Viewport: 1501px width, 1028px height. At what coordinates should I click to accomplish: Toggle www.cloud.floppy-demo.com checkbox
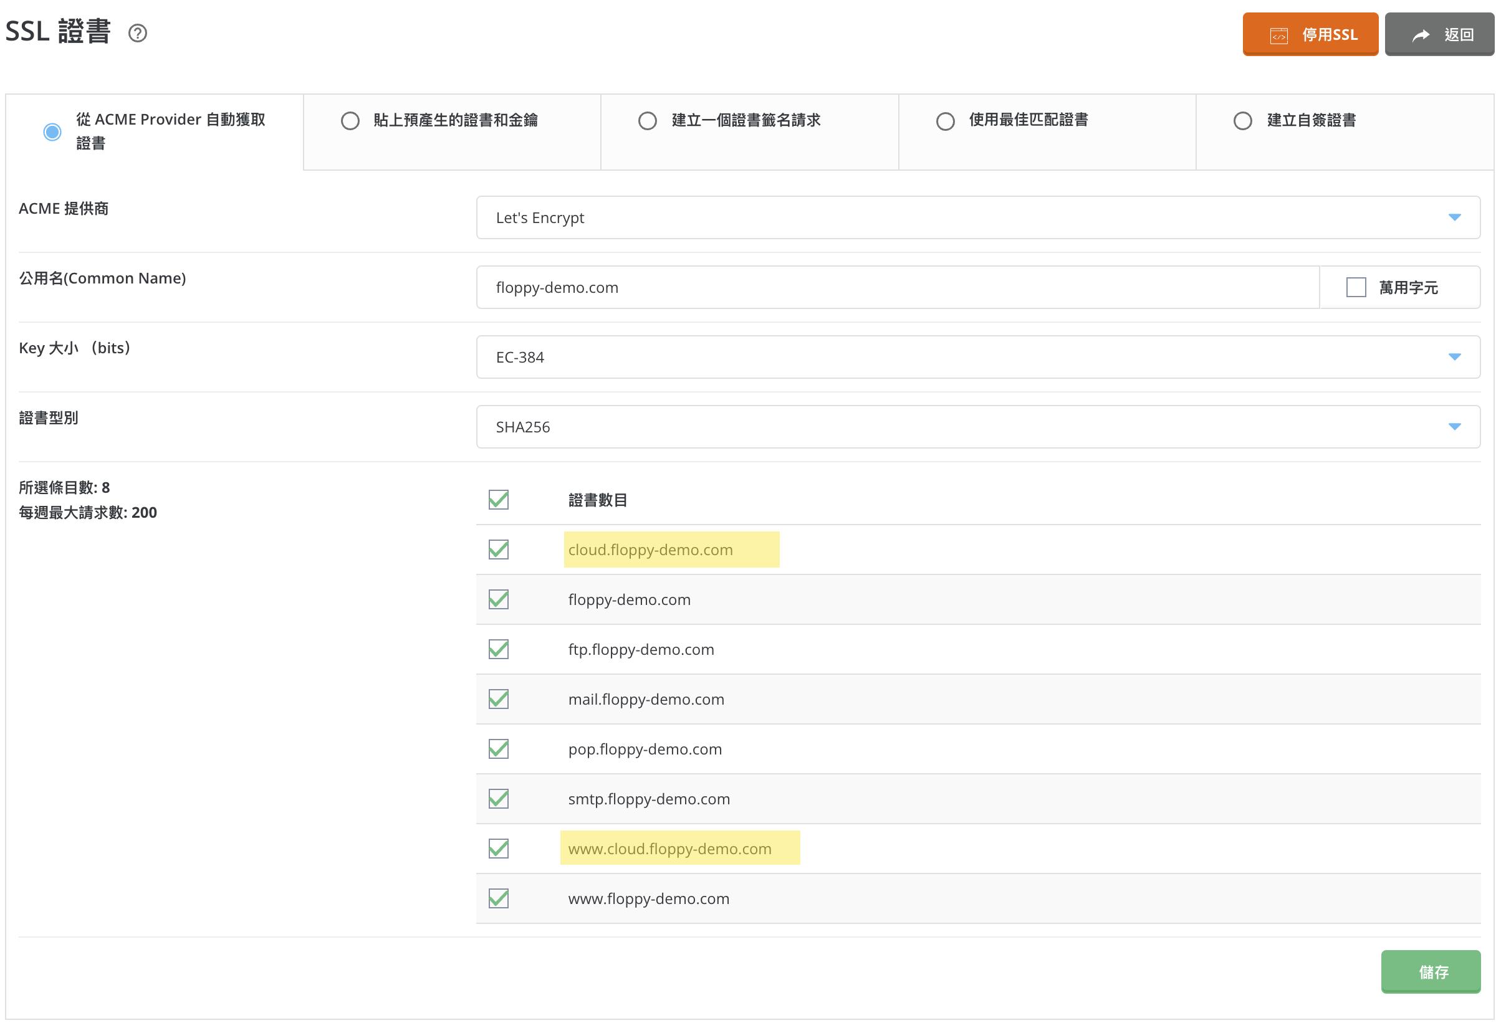click(499, 849)
